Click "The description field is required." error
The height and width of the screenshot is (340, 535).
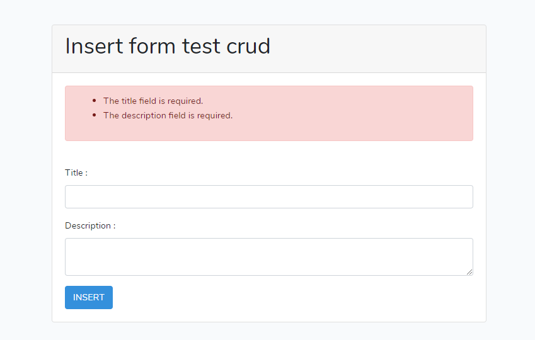coord(168,115)
